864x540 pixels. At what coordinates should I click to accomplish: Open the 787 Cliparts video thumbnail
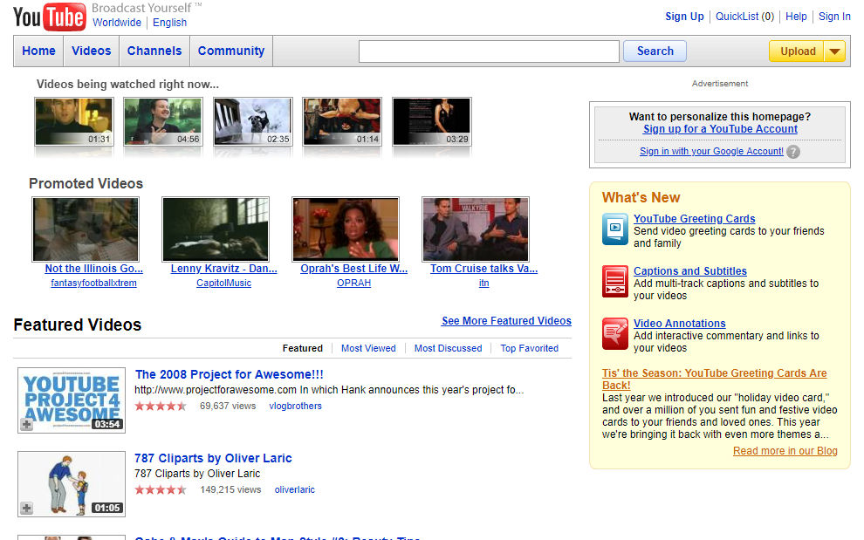(72, 484)
